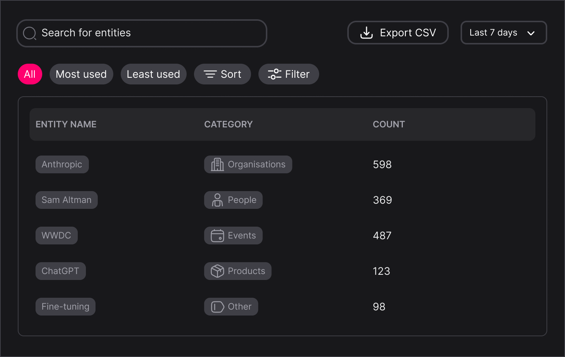Click the Filter sliders icon

tap(275, 74)
